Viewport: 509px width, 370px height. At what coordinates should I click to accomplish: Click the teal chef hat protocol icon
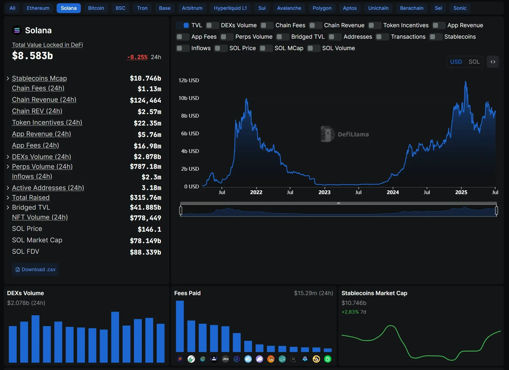tap(282, 359)
